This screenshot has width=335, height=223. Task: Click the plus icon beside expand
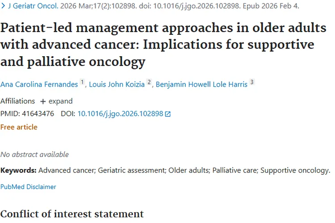(43, 101)
